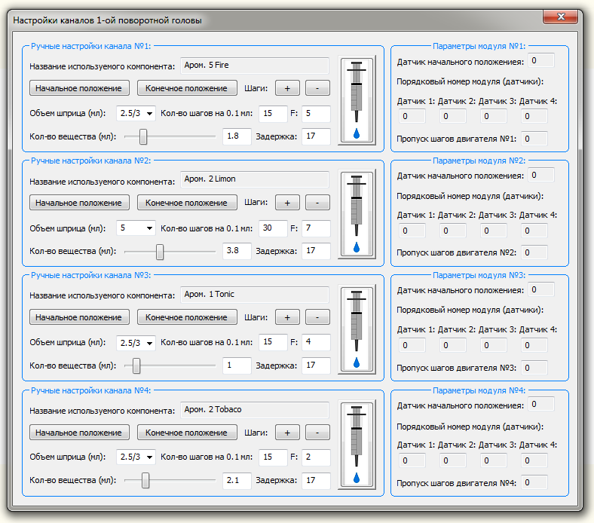The width and height of the screenshot is (594, 523).
Task: Close the channel settings window
Action: 561,17
